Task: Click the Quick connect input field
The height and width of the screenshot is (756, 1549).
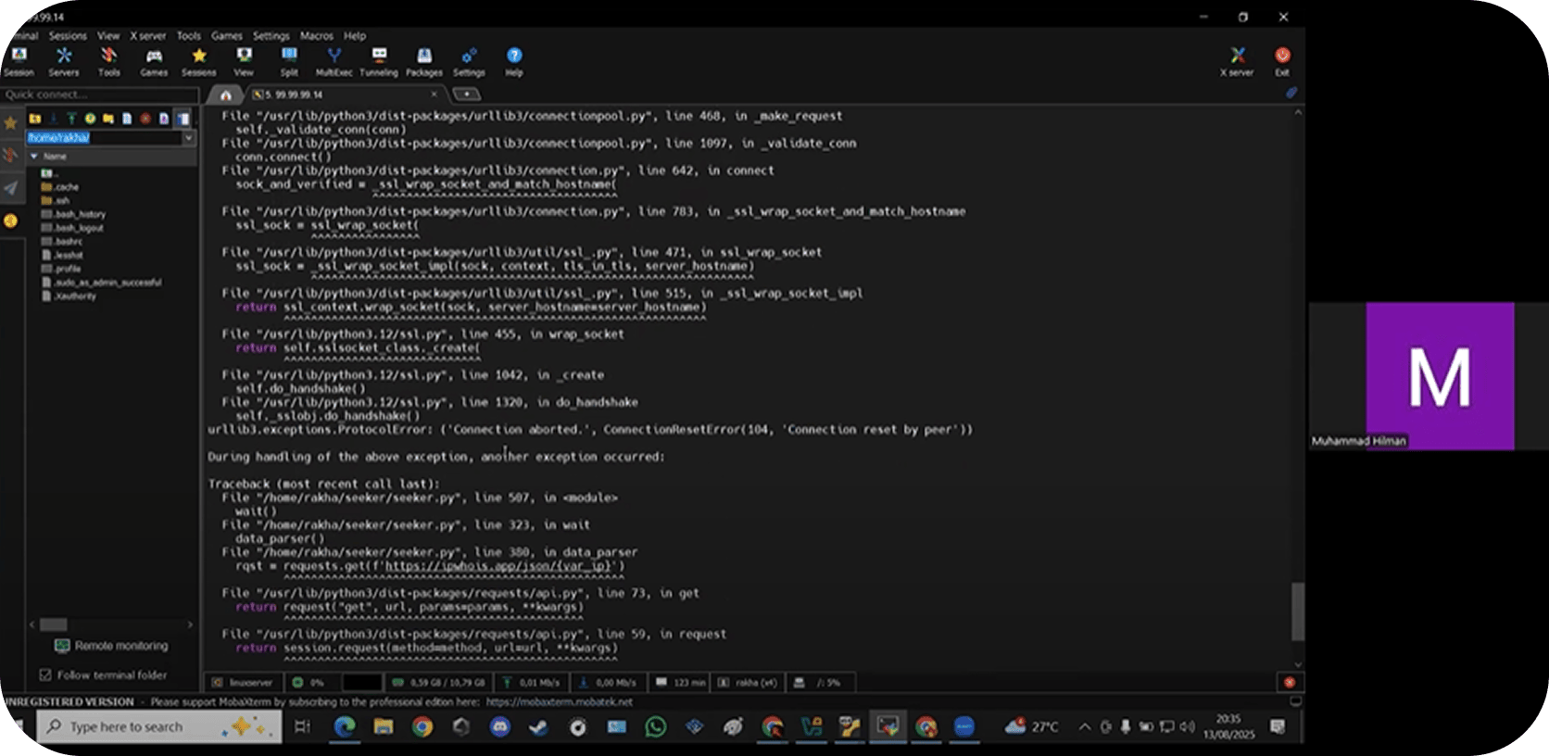Action: point(99,94)
